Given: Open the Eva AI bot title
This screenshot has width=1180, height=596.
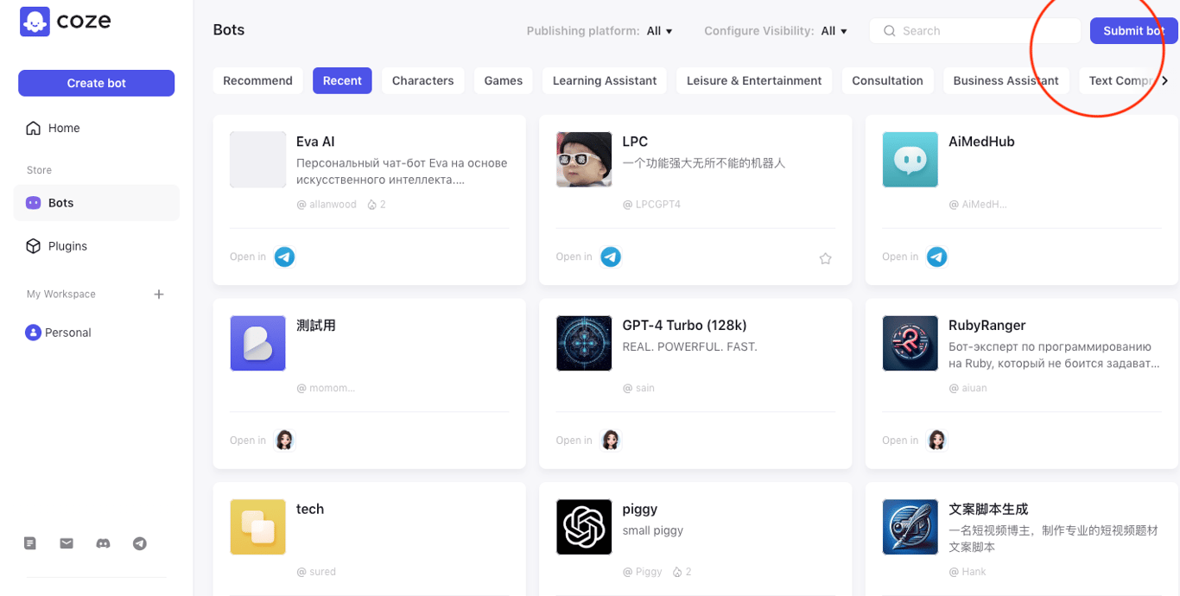Looking at the screenshot, I should [x=315, y=142].
